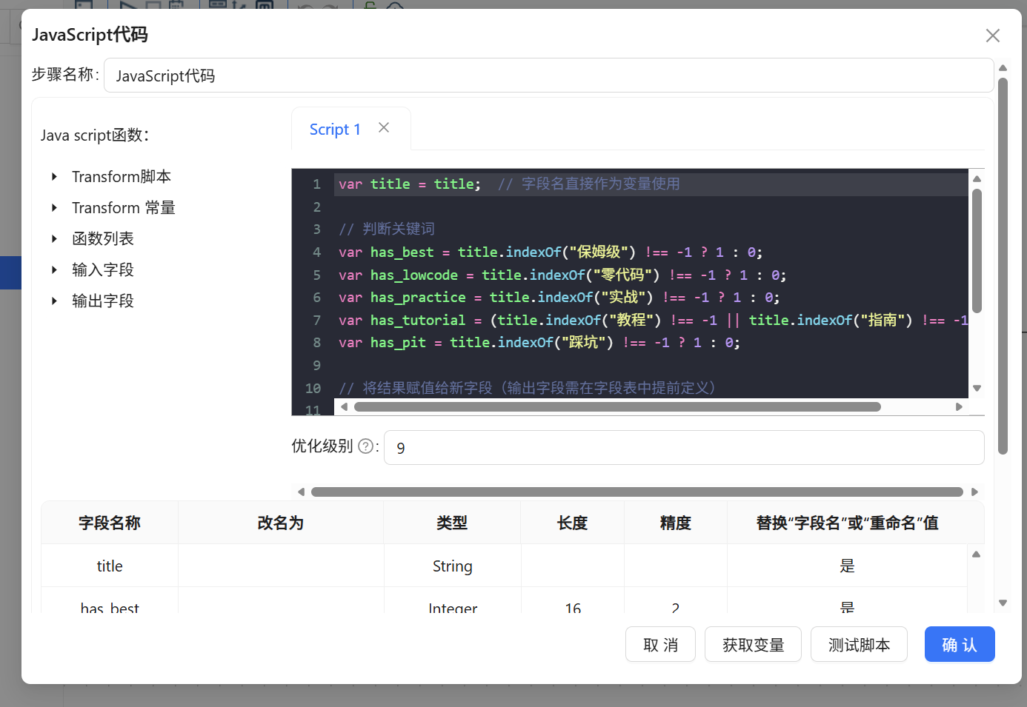Close the JavaScript代码 dialog
Screen dimensions: 1027x707
tap(992, 36)
